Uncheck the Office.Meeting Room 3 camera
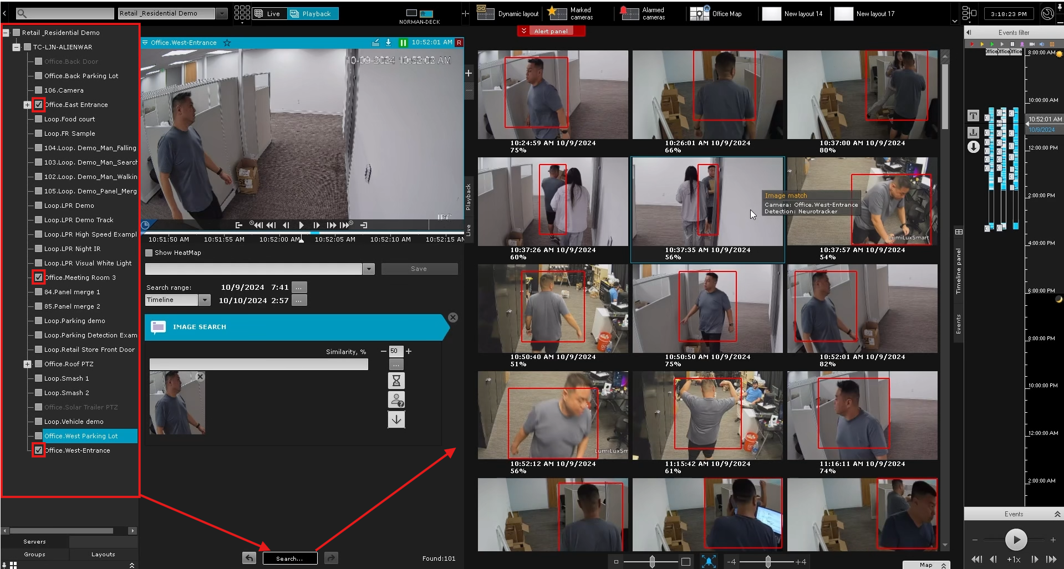 39,278
